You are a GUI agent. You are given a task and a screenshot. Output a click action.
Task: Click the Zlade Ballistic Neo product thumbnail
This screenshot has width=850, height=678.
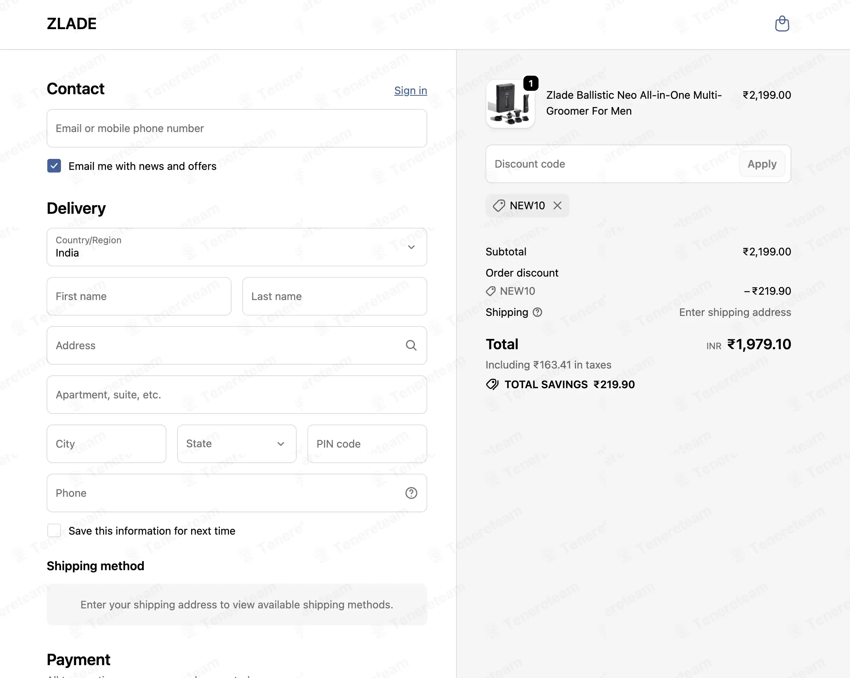[510, 103]
